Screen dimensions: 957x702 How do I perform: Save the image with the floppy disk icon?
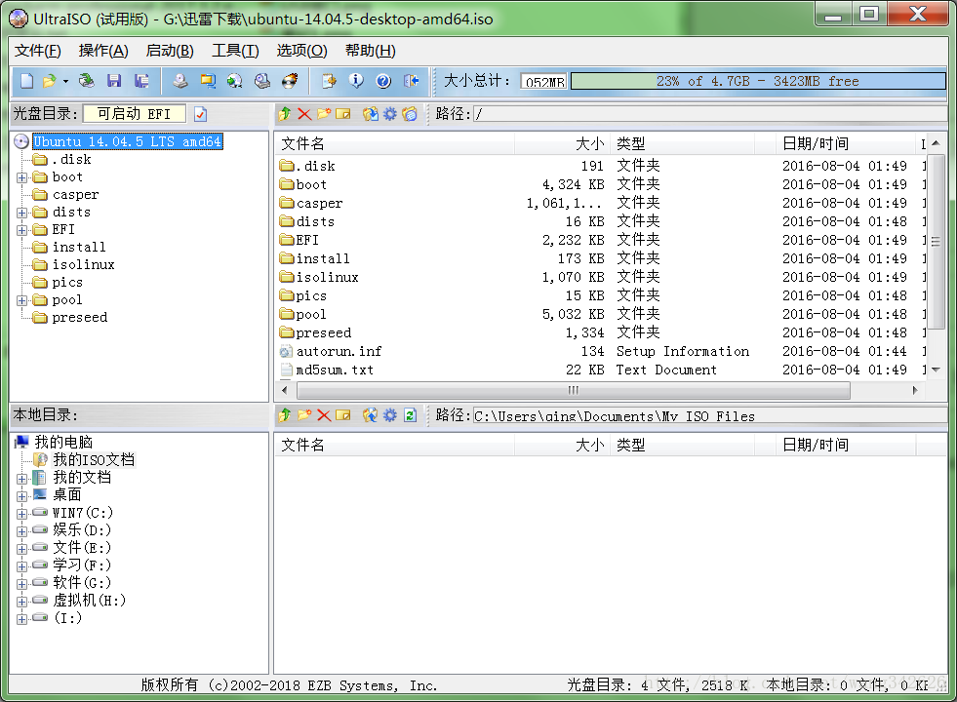coord(114,81)
